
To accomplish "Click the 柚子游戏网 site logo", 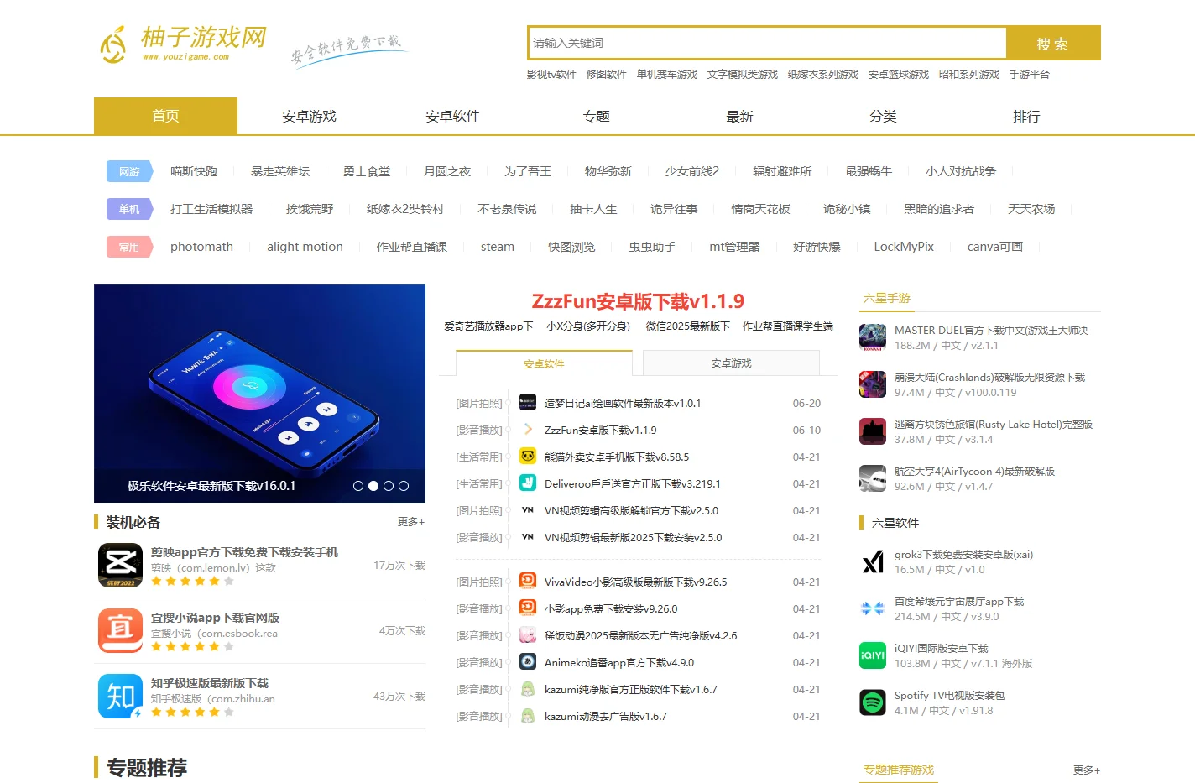I will tap(183, 44).
